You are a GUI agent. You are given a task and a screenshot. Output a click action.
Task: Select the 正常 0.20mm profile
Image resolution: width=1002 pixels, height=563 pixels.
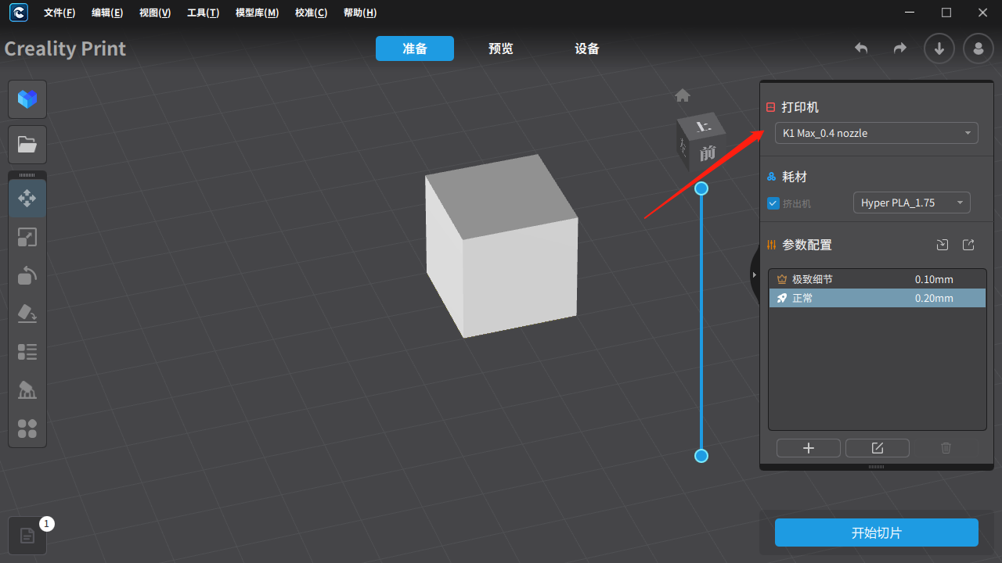pyautogui.click(x=877, y=298)
